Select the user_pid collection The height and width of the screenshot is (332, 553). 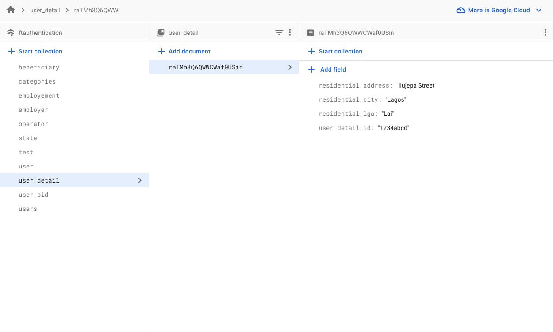click(33, 195)
